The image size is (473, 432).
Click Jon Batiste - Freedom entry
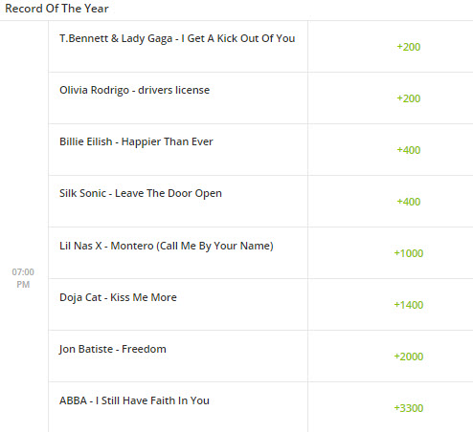(x=113, y=349)
